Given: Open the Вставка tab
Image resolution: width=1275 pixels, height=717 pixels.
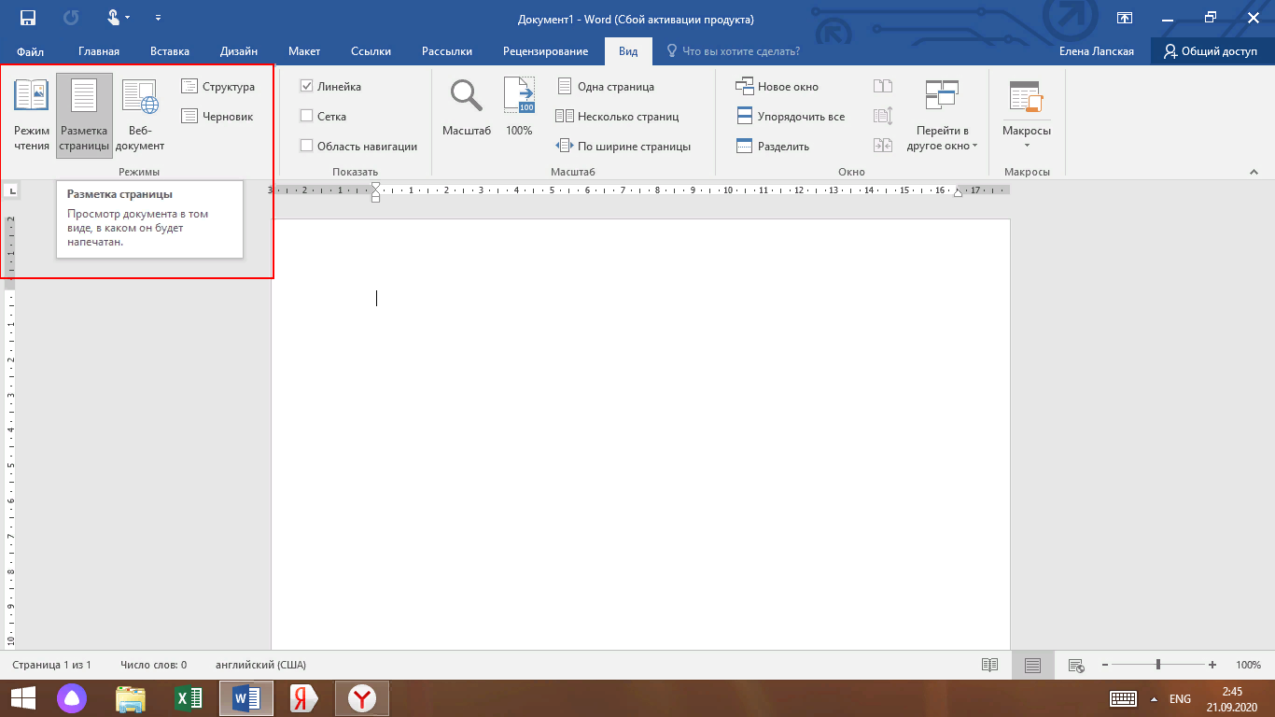Looking at the screenshot, I should tap(170, 51).
